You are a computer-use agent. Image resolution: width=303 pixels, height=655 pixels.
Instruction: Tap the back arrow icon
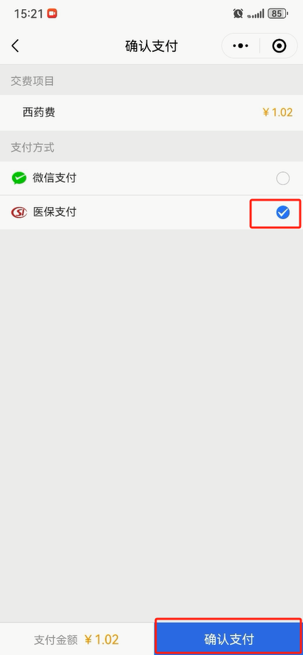16,46
